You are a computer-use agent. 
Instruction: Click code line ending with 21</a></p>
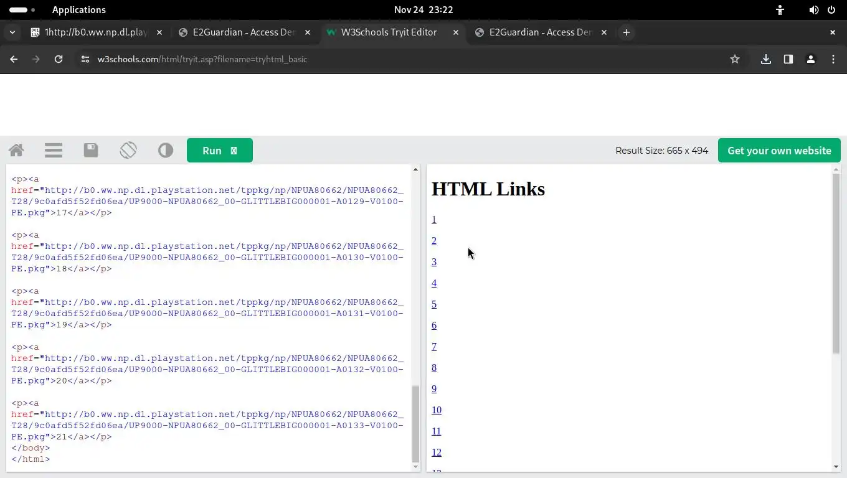(62, 437)
